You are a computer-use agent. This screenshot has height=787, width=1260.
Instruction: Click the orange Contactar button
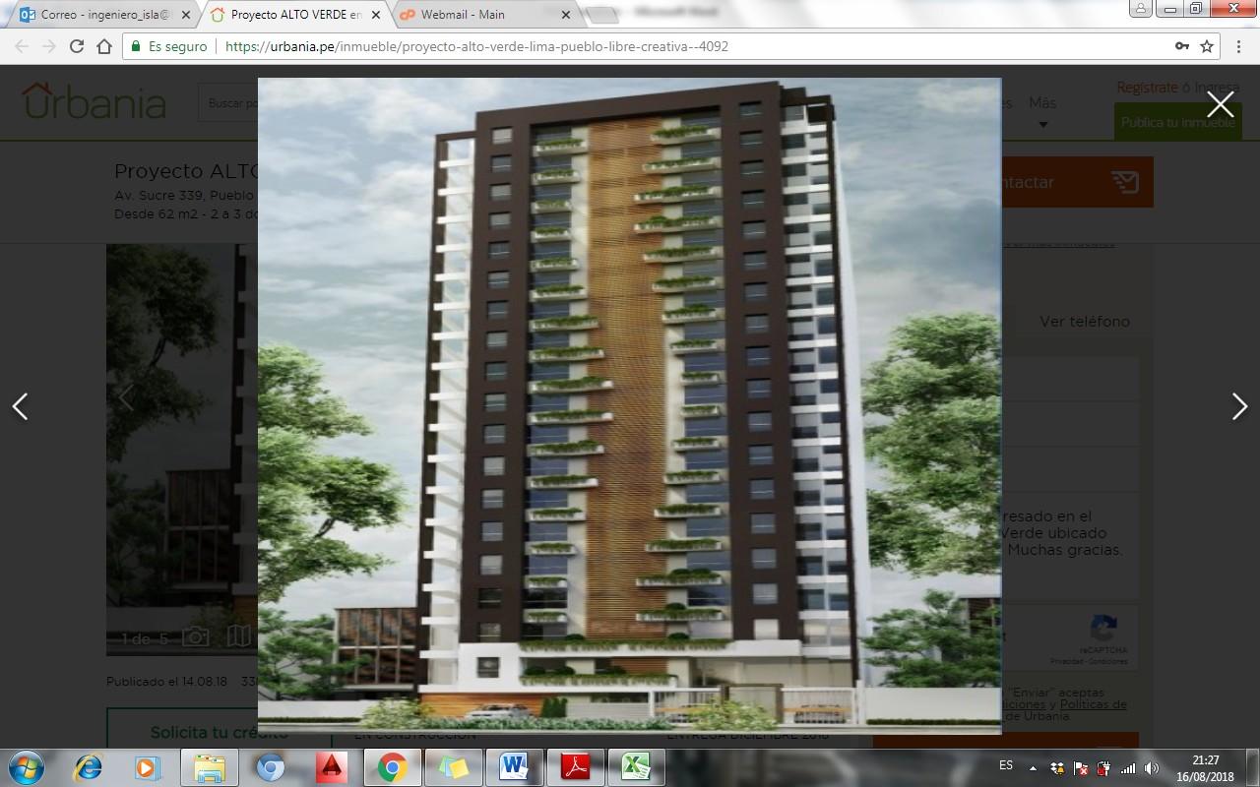coord(1077,182)
